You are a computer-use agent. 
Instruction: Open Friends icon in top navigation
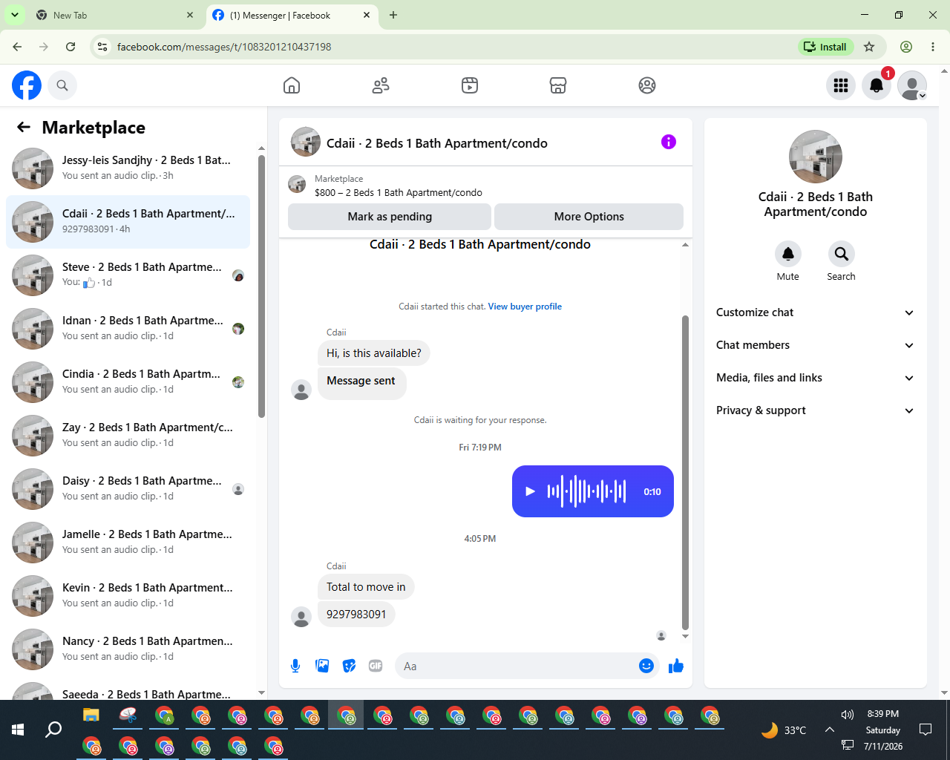pyautogui.click(x=381, y=85)
